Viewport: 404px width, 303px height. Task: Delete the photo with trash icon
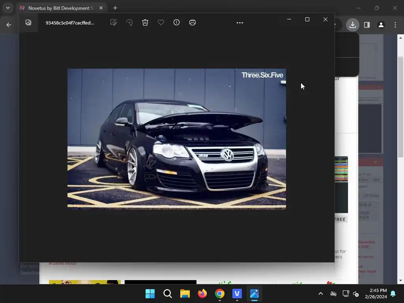point(145,22)
